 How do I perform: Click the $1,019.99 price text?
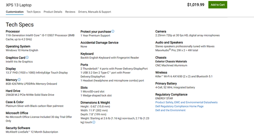coord(196,5)
